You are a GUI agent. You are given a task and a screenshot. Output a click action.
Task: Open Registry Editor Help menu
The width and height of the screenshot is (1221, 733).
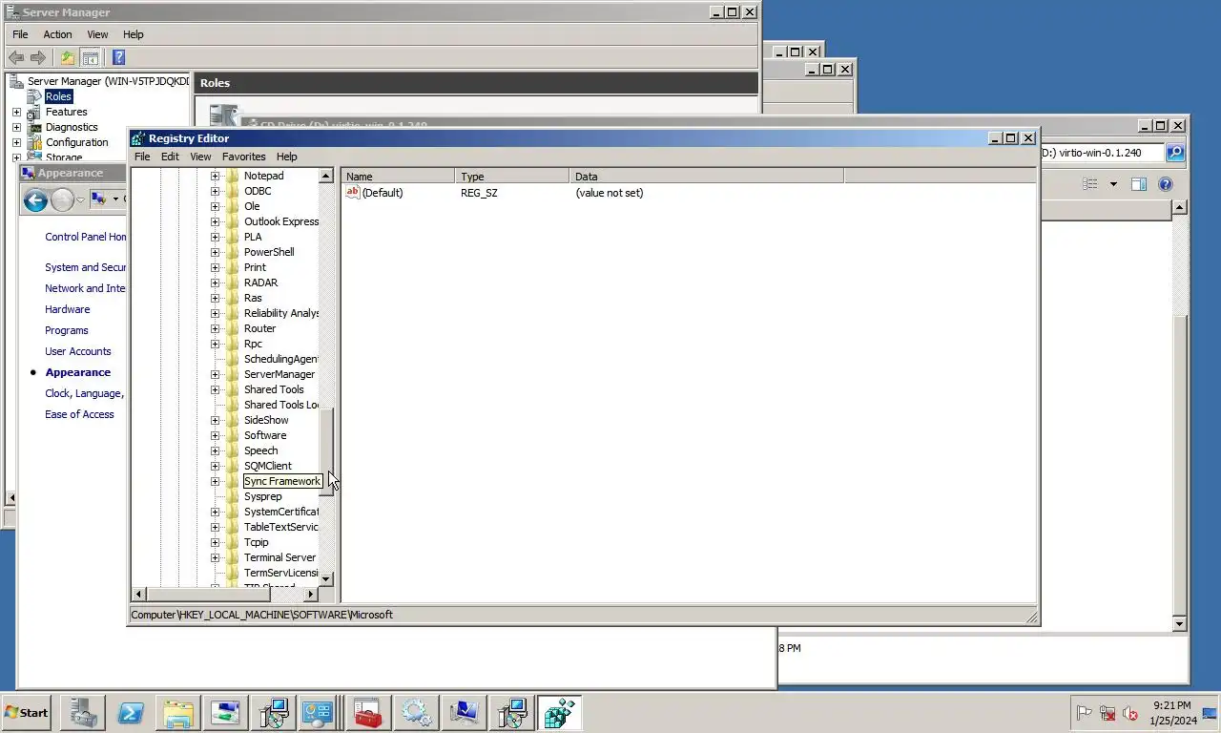[287, 157]
